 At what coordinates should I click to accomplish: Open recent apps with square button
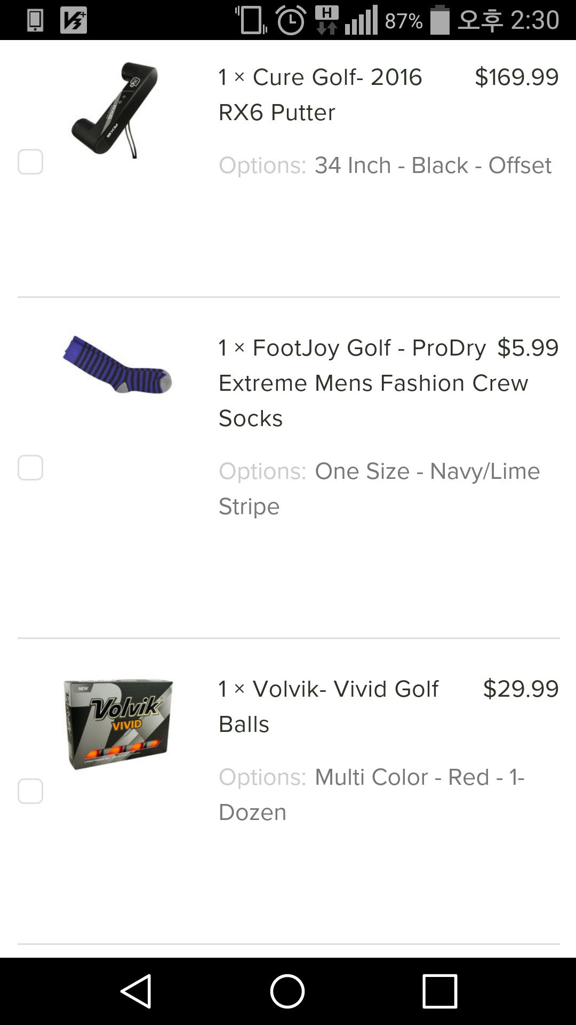pyautogui.click(x=439, y=991)
